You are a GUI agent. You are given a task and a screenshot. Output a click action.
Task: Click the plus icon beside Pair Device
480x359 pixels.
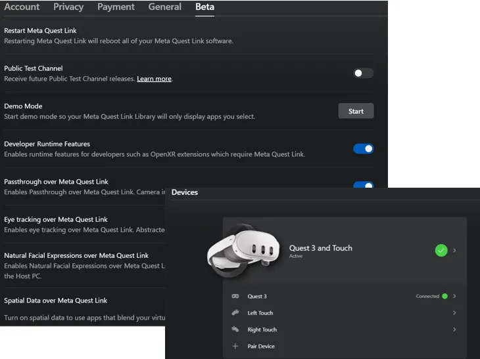tap(235, 346)
